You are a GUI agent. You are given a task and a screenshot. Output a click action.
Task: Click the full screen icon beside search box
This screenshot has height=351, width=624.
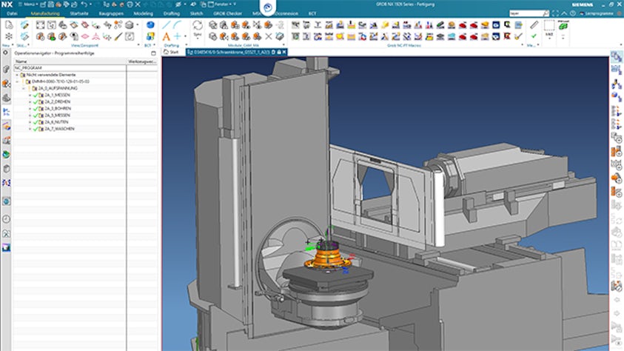coord(556,13)
